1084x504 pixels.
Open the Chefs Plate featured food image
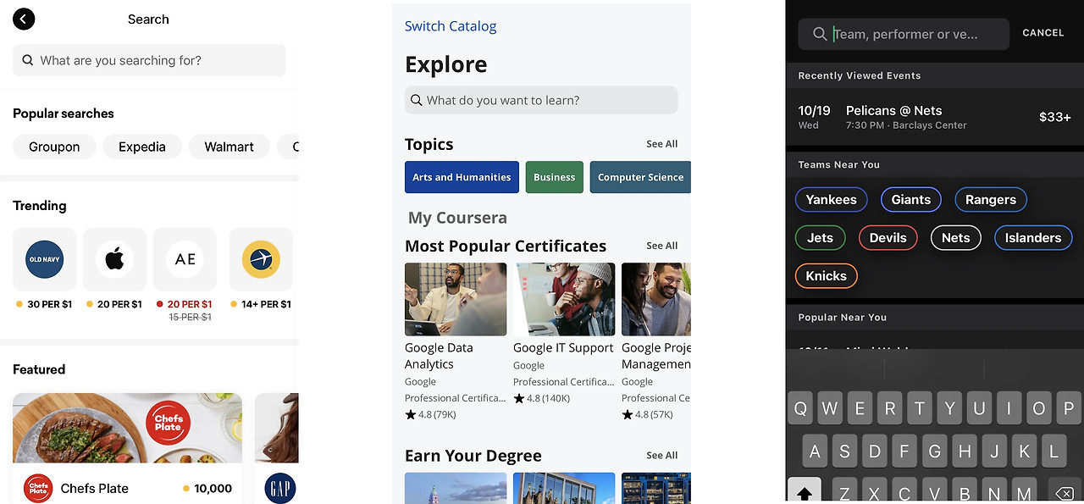click(x=127, y=429)
